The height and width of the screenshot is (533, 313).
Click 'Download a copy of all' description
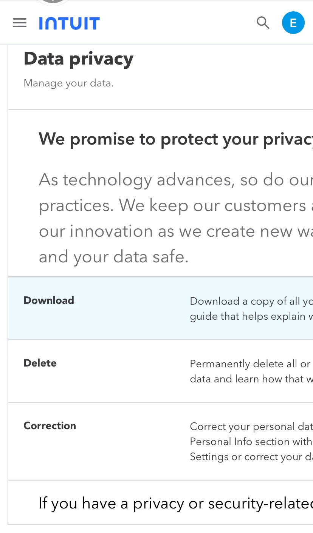[250, 301]
